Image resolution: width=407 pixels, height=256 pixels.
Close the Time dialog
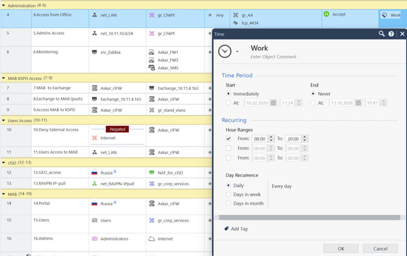coord(402,34)
